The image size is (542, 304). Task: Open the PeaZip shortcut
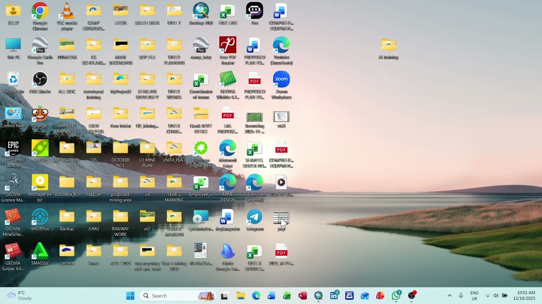tap(40, 151)
